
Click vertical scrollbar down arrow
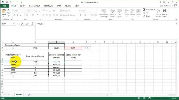(177, 92)
